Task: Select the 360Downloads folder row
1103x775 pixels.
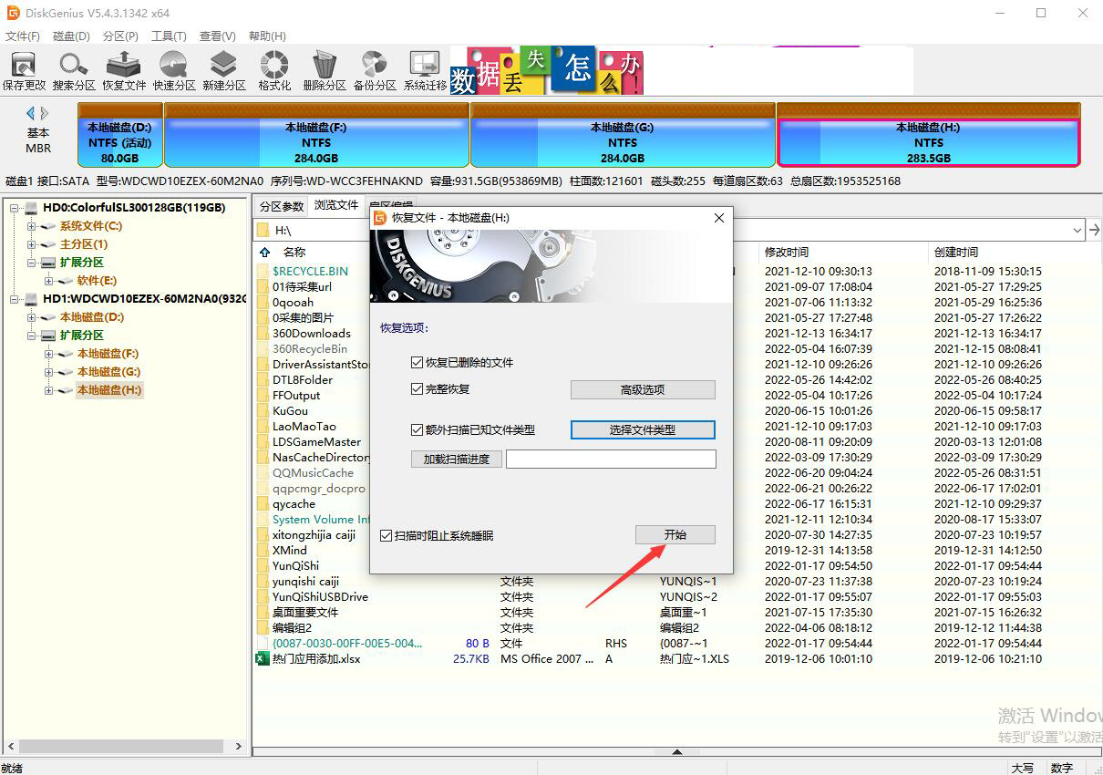Action: pyautogui.click(x=311, y=333)
